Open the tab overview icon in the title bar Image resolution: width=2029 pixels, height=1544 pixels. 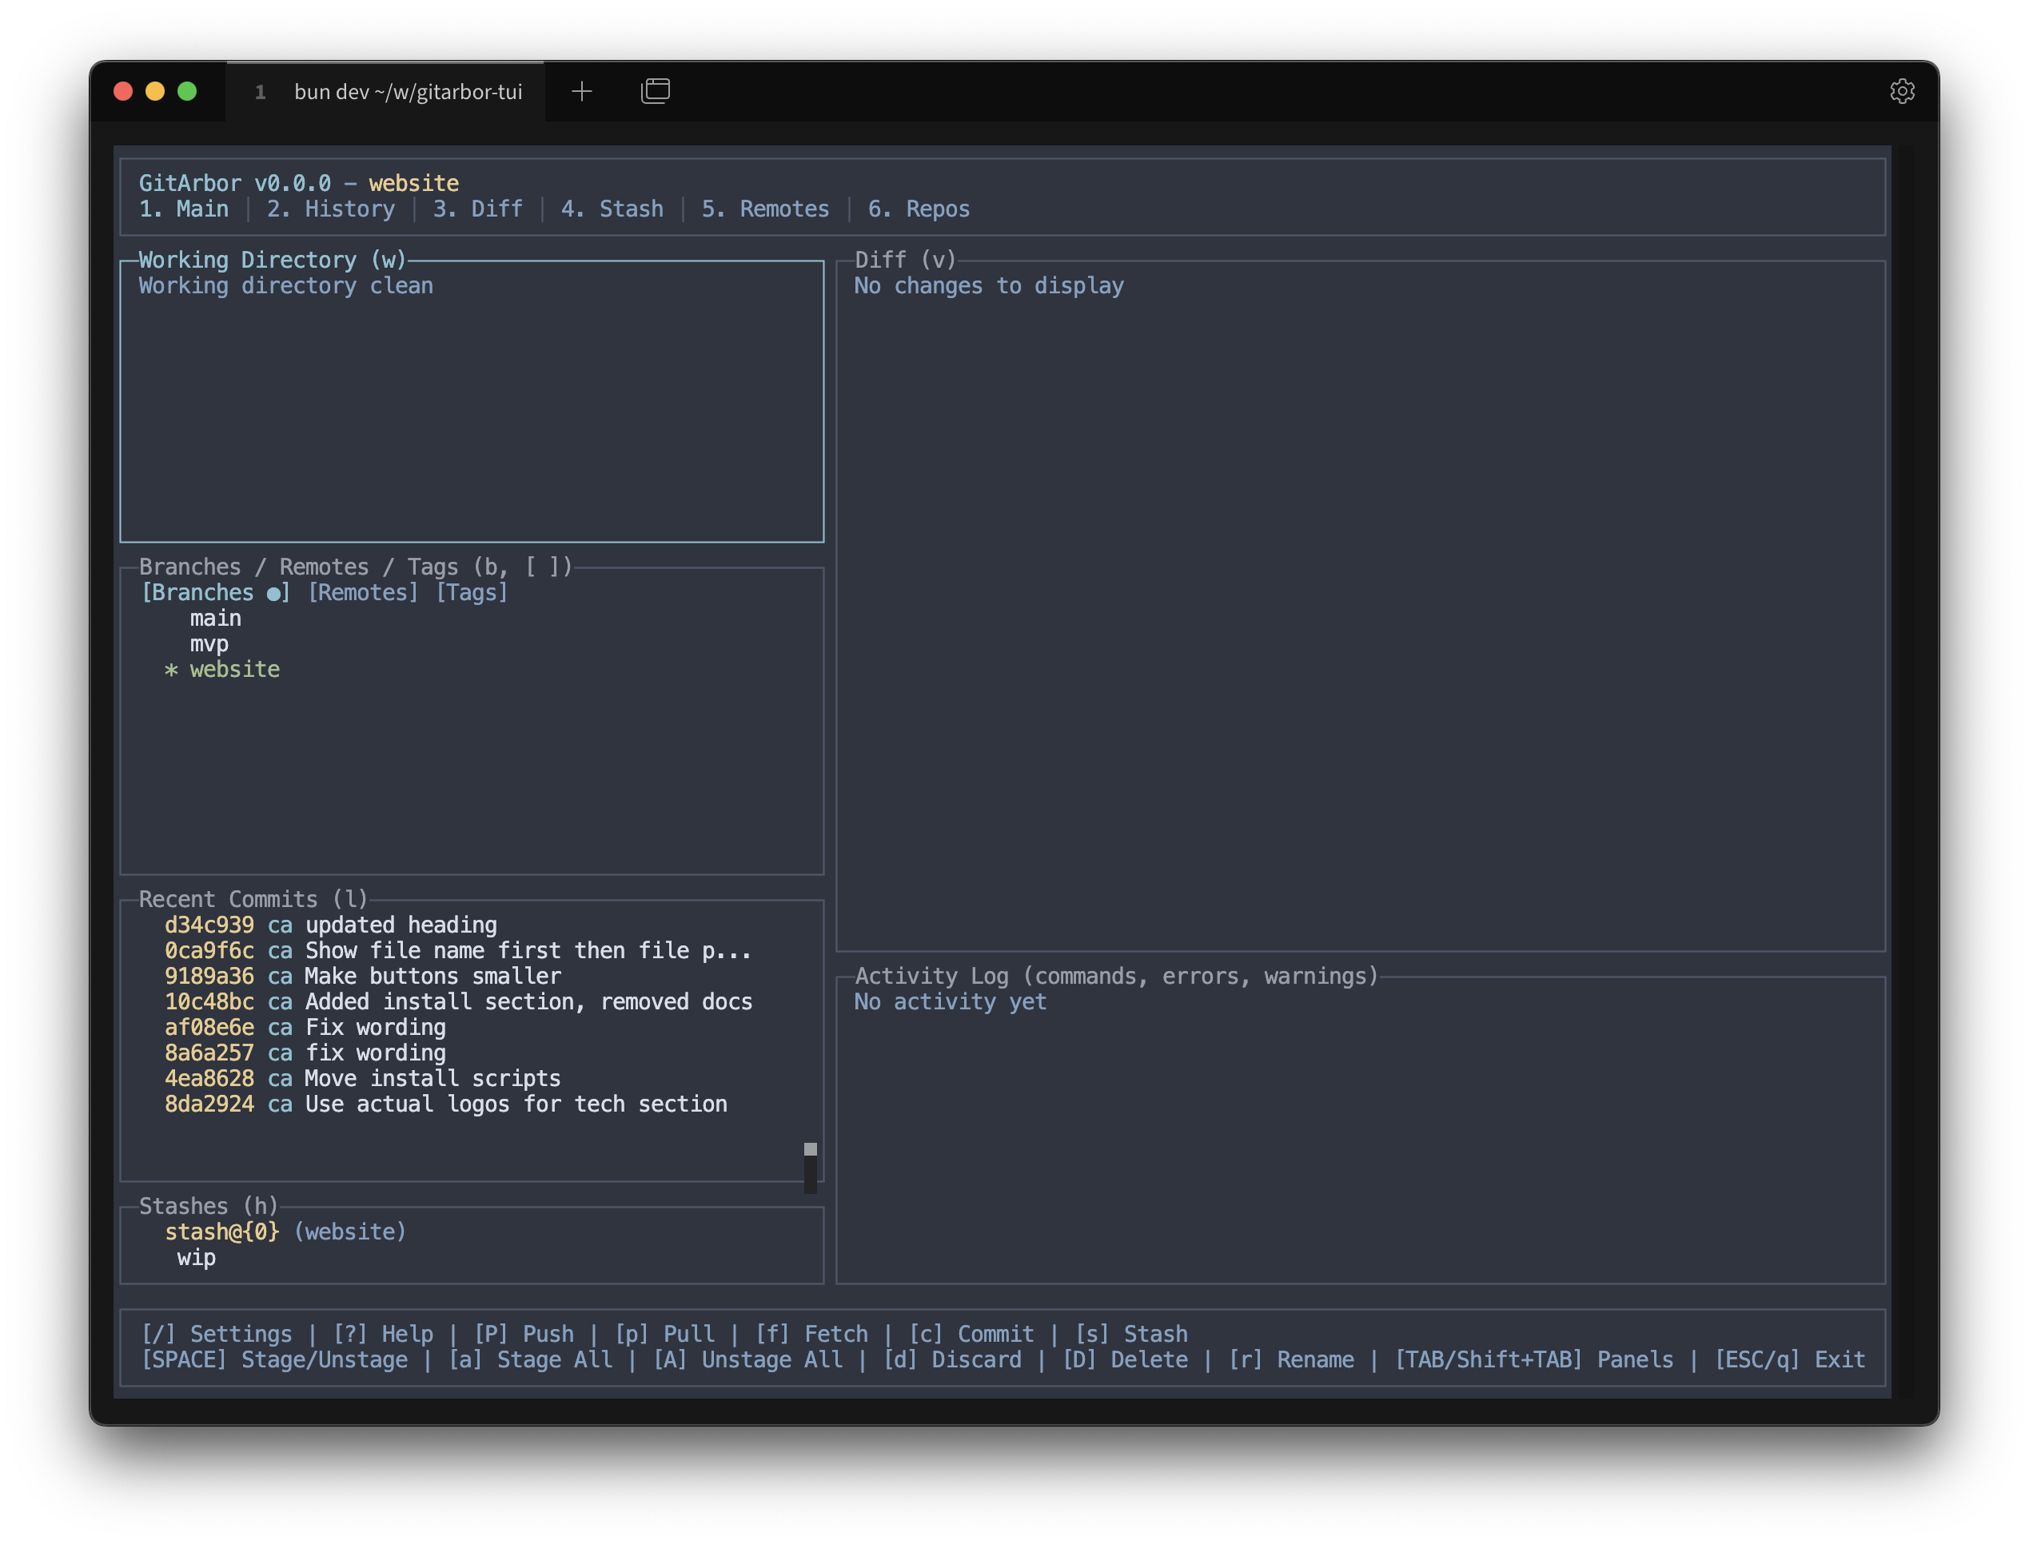click(x=655, y=90)
